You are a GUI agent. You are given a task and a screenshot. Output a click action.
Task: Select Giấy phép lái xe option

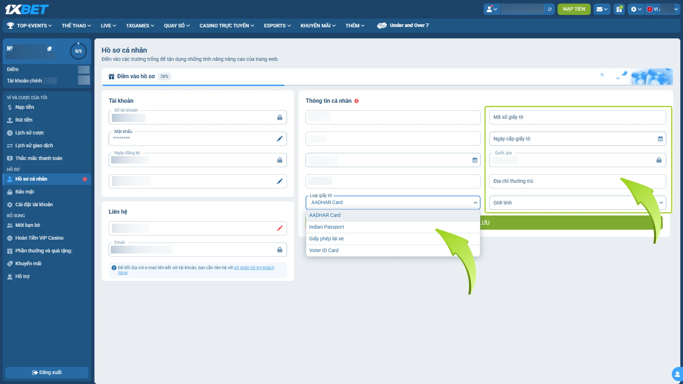[393, 239]
